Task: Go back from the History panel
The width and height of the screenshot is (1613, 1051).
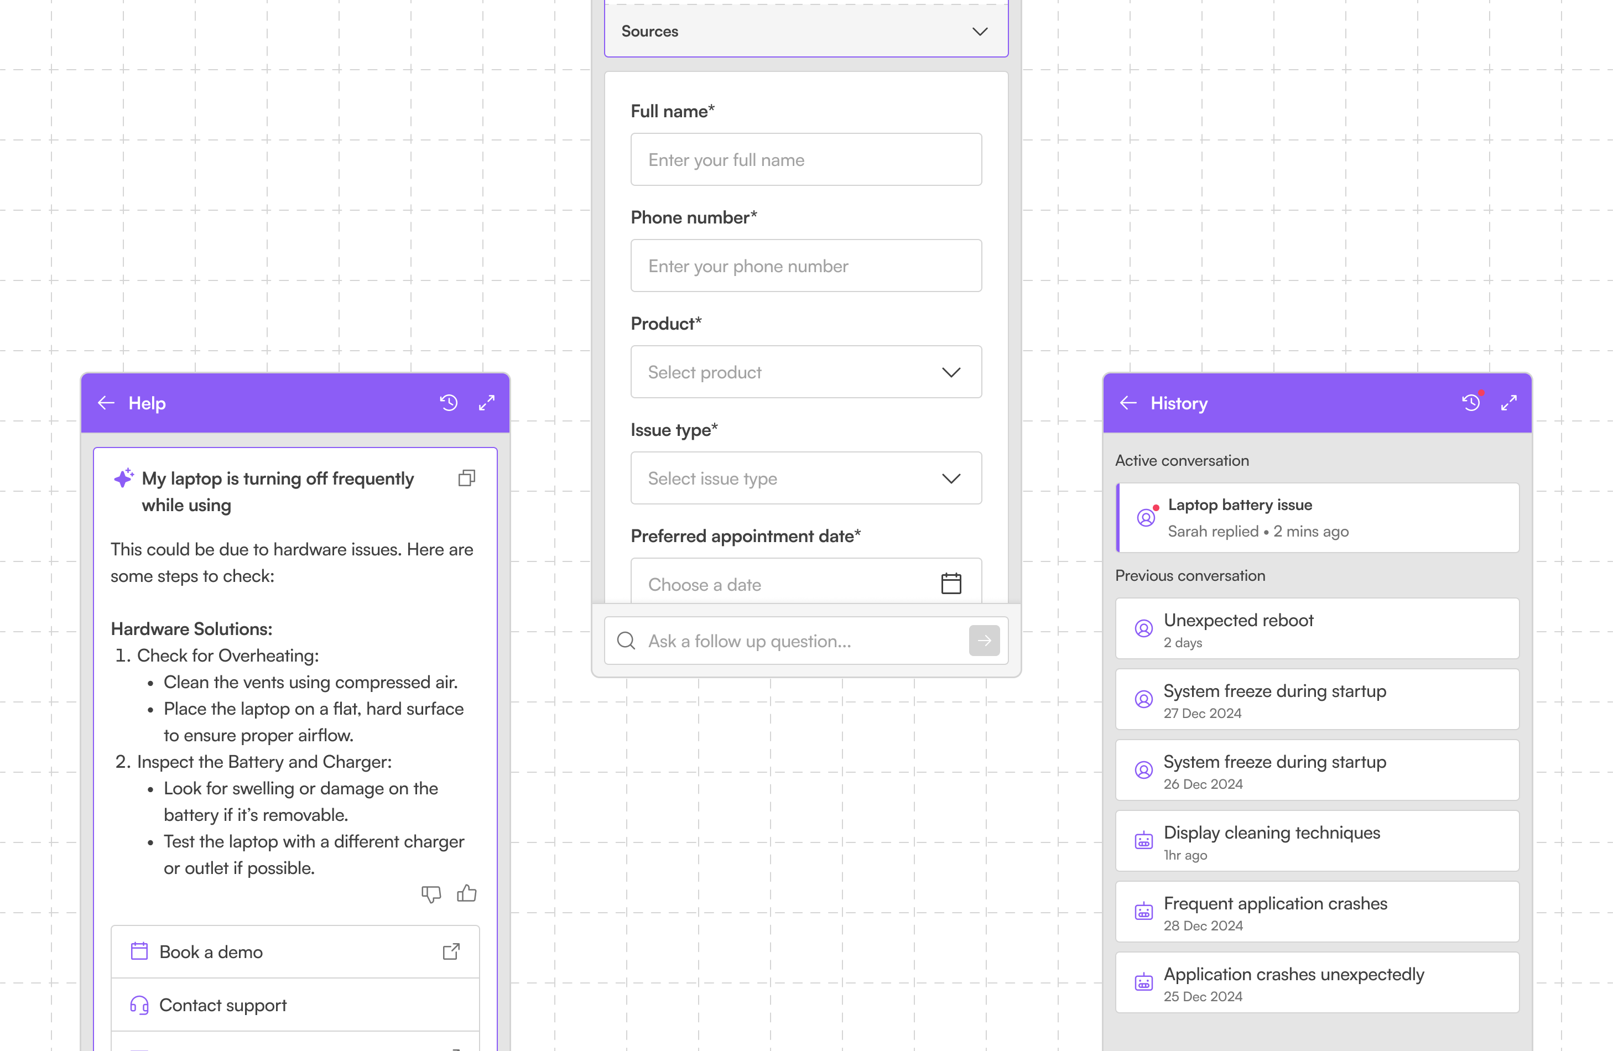Action: click(x=1128, y=403)
